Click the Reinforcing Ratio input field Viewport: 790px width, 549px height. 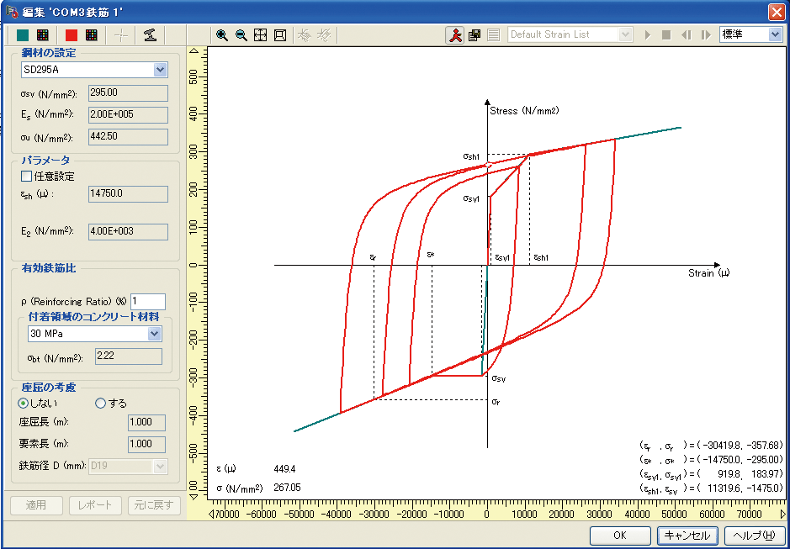point(147,301)
